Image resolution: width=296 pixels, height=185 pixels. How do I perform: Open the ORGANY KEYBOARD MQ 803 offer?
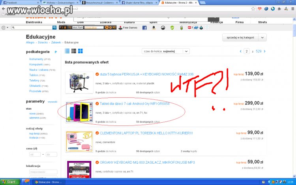[147, 163]
